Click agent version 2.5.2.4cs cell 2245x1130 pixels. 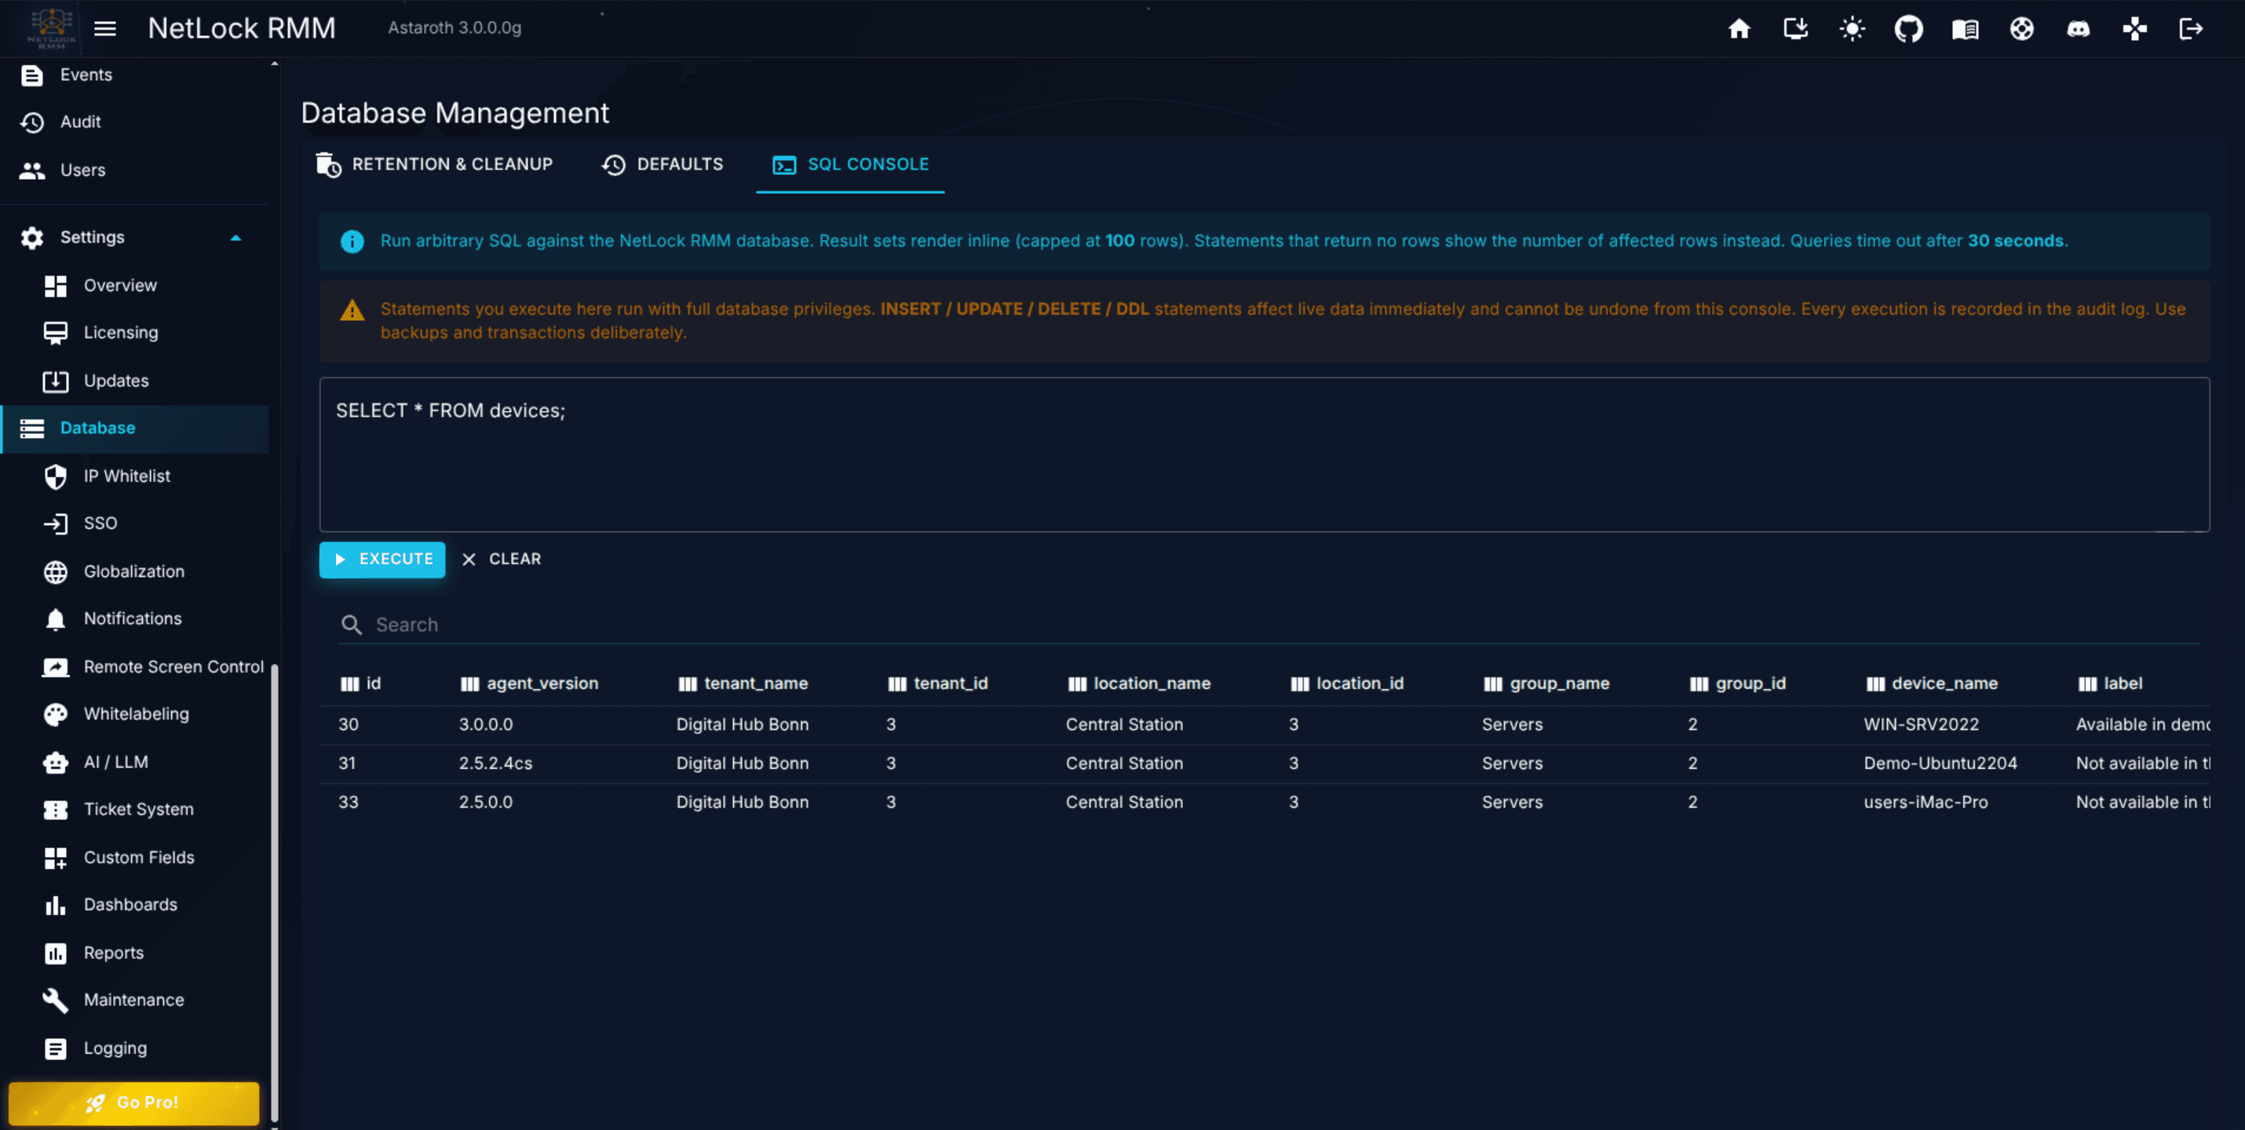coord(496,764)
